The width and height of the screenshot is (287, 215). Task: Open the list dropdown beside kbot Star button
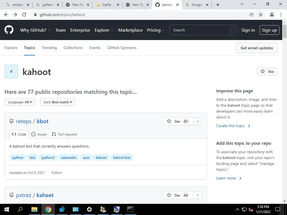point(198,121)
